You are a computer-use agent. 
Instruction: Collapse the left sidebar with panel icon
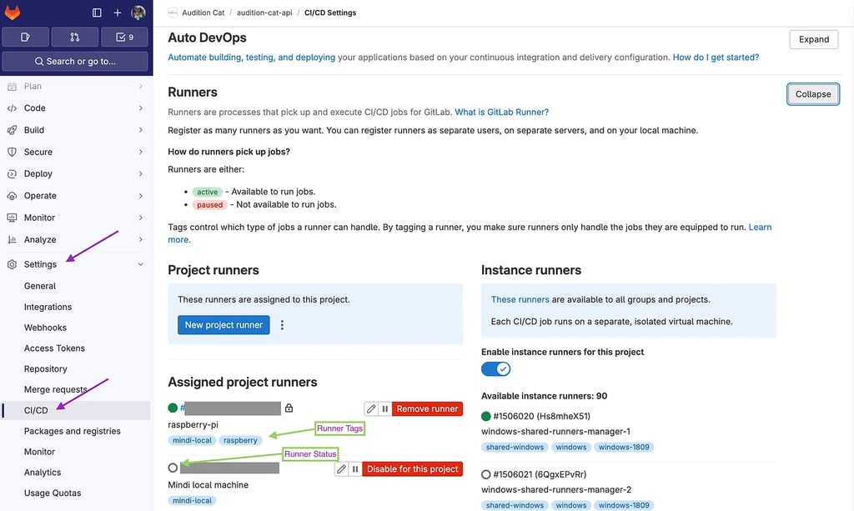[96, 13]
